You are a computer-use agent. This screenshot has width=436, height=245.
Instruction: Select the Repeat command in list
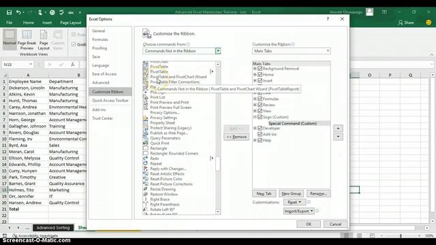coord(156,163)
